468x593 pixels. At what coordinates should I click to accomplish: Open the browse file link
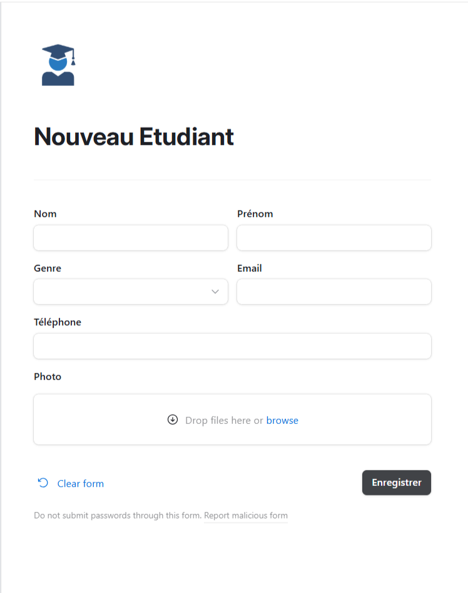pos(282,420)
